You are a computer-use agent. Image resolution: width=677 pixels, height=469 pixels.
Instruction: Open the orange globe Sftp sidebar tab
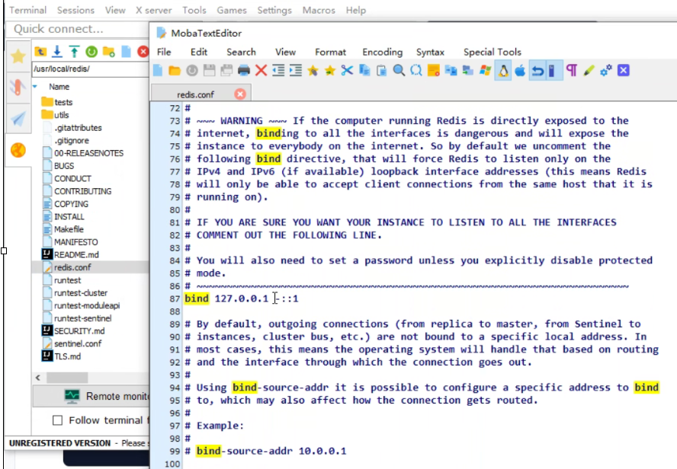point(18,150)
